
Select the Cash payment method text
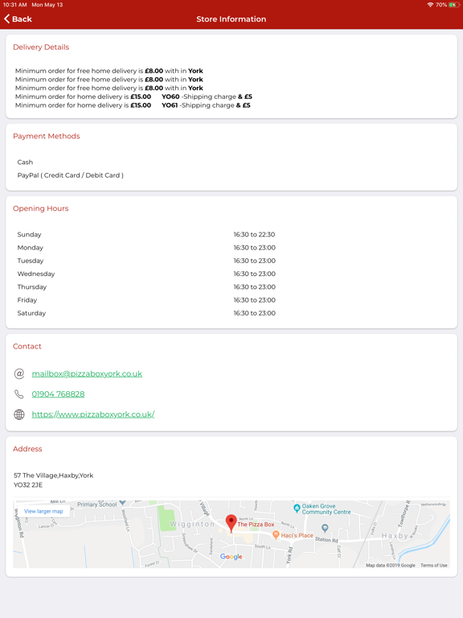click(25, 162)
